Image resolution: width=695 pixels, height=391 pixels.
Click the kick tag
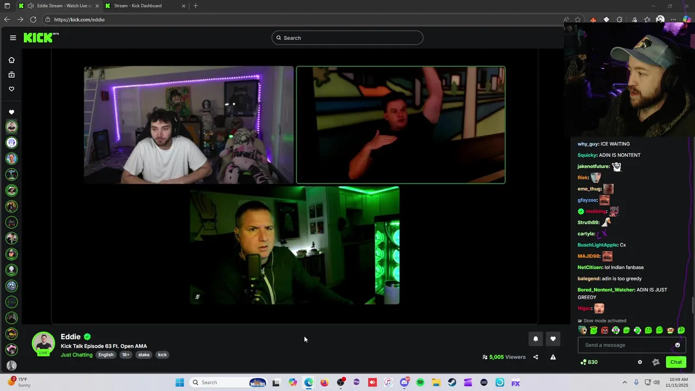click(162, 355)
